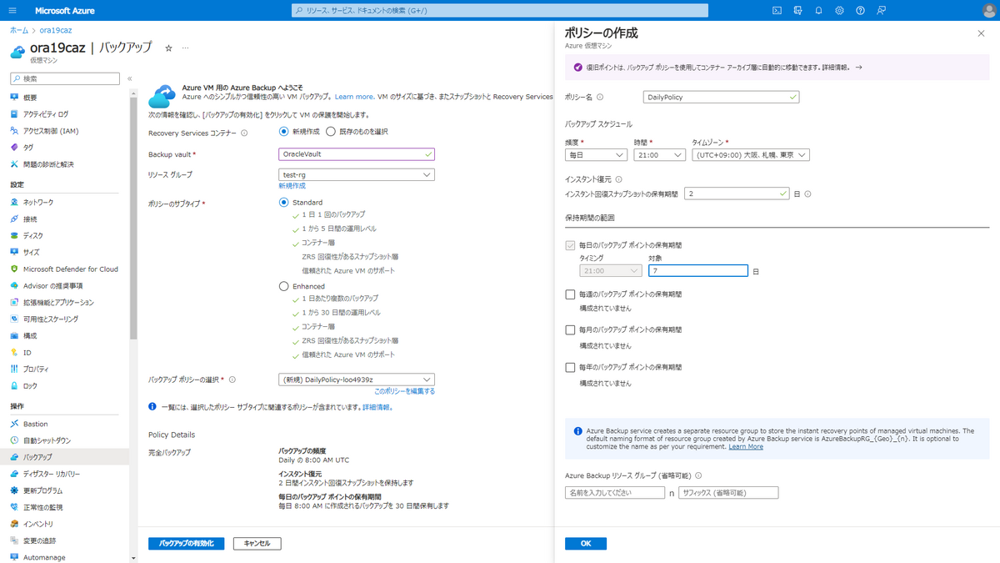Open the notifications bell
The height and width of the screenshot is (563, 1000).
818,11
